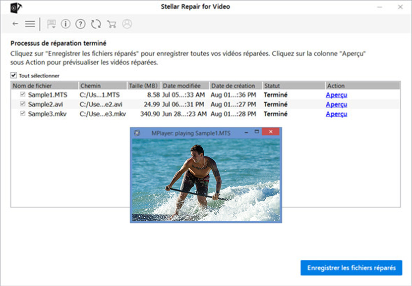Viewport: 412px width, 286px height.
Task: Open the flag dropdown in the toolbar
Action: [x=51, y=24]
